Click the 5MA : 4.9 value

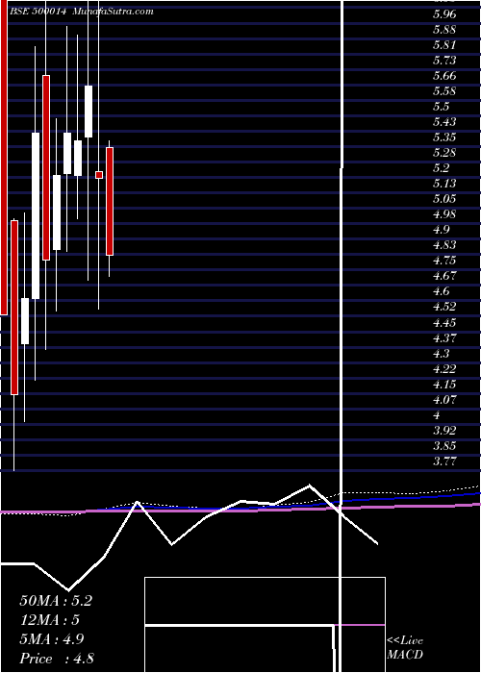click(52, 639)
